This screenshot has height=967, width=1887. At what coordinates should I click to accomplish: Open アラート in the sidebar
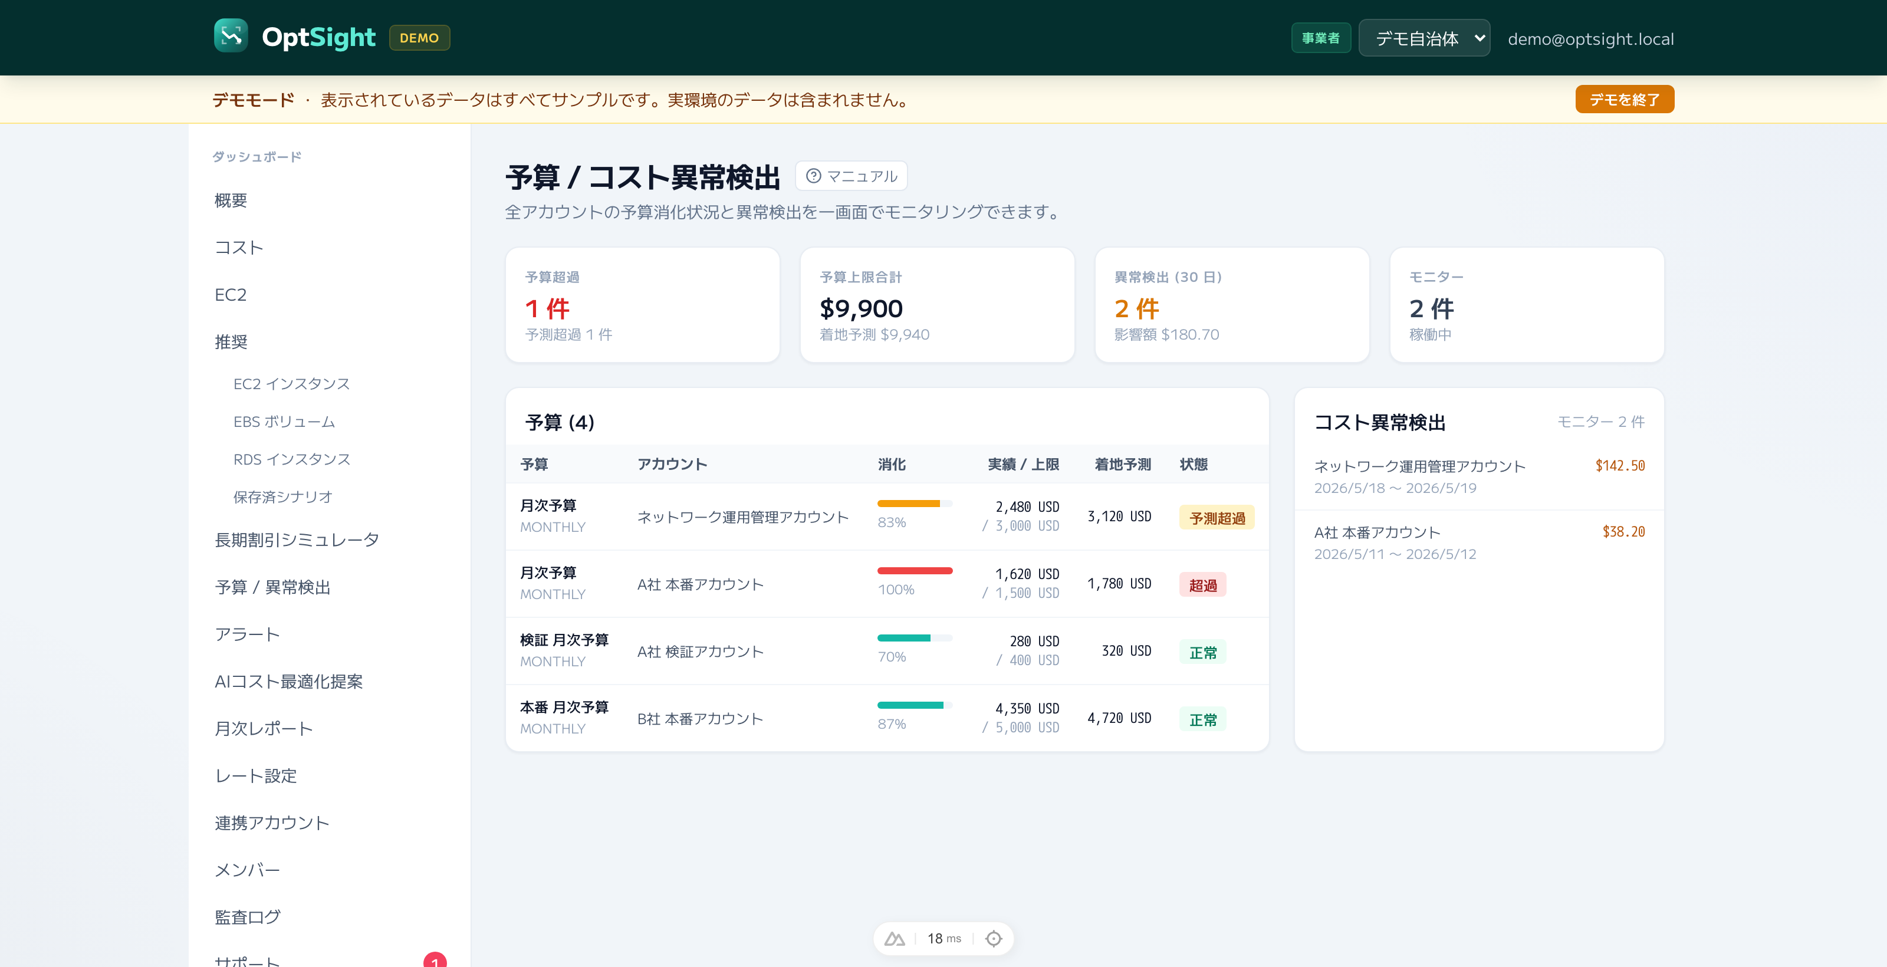coord(247,634)
